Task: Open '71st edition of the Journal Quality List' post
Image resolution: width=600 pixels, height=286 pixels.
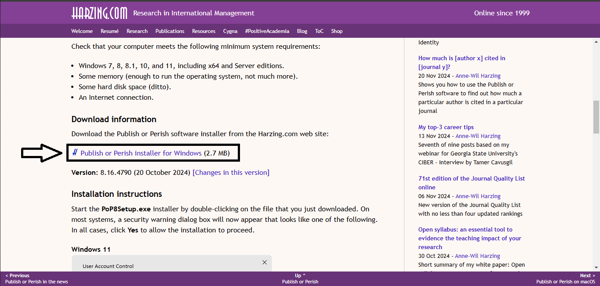Action: coord(472,183)
